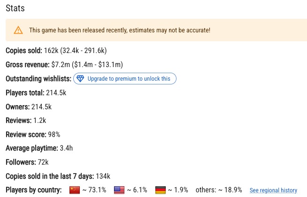Click the United States flag icon
Screen dimensions: 307x197
119,190
